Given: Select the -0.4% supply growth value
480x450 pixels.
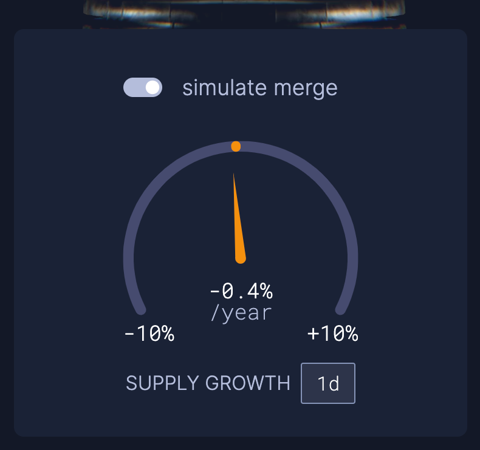Looking at the screenshot, I should (x=241, y=292).
